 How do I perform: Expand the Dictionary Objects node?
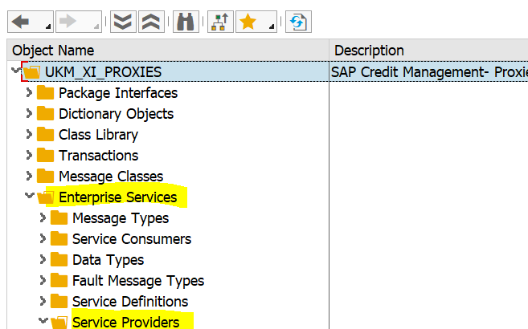30,113
